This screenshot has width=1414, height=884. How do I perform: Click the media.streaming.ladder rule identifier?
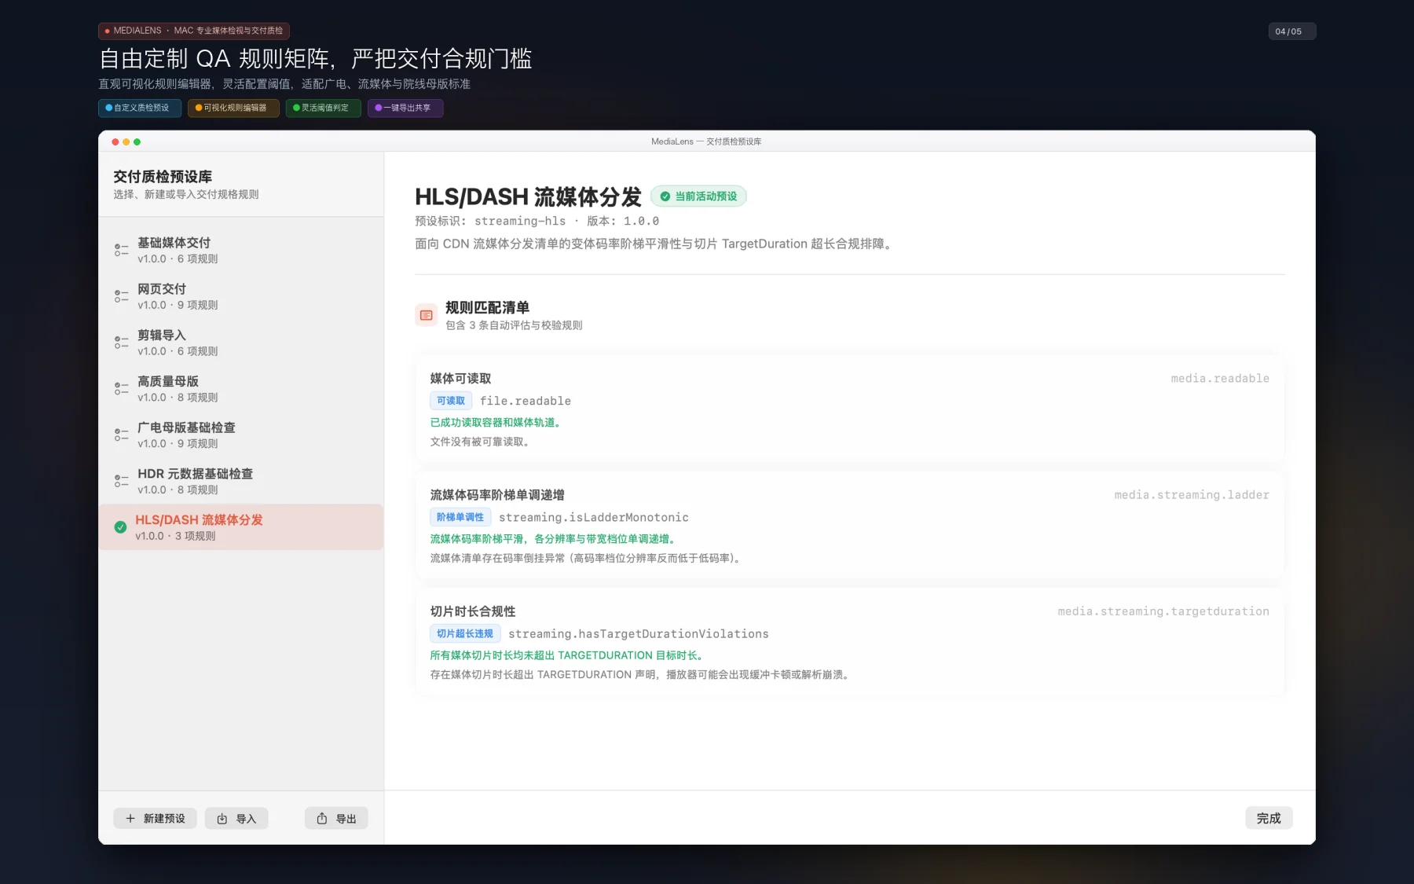[1192, 495]
